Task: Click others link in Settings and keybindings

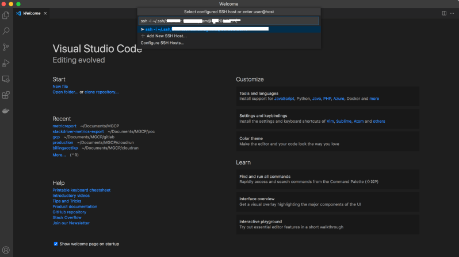Action: (x=379, y=122)
